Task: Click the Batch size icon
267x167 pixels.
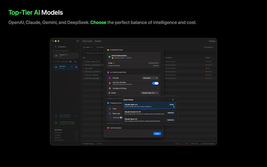Action: [x=110, y=113]
